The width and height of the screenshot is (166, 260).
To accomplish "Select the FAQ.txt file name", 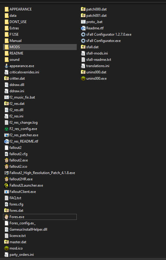I will [x=16, y=198].
